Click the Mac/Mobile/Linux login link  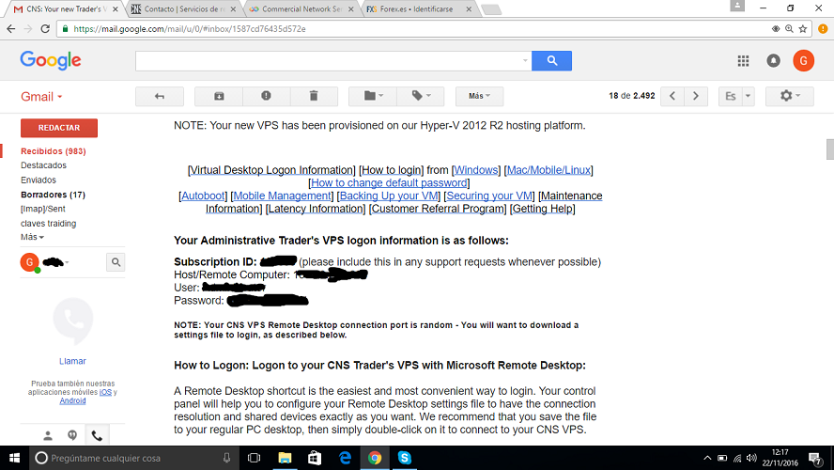click(x=548, y=170)
